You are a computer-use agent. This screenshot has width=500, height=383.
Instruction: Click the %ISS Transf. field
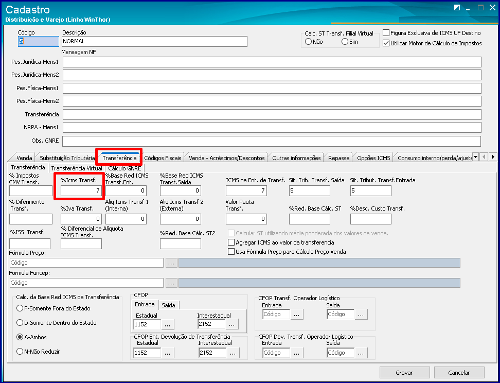(x=30, y=244)
